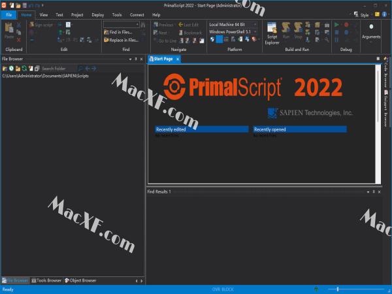The width and height of the screenshot is (392, 294).
Task: Adjust the zoom slider in status bar
Action: pyautogui.click(x=338, y=289)
